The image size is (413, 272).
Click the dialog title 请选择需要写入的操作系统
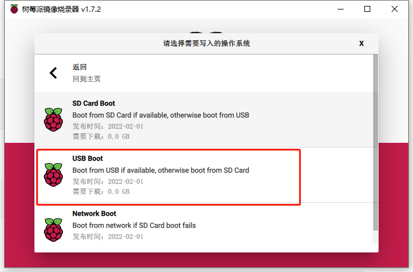coord(206,43)
